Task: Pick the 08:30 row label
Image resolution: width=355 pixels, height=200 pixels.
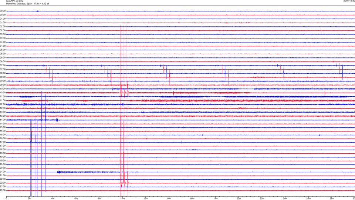Action: click(3, 77)
